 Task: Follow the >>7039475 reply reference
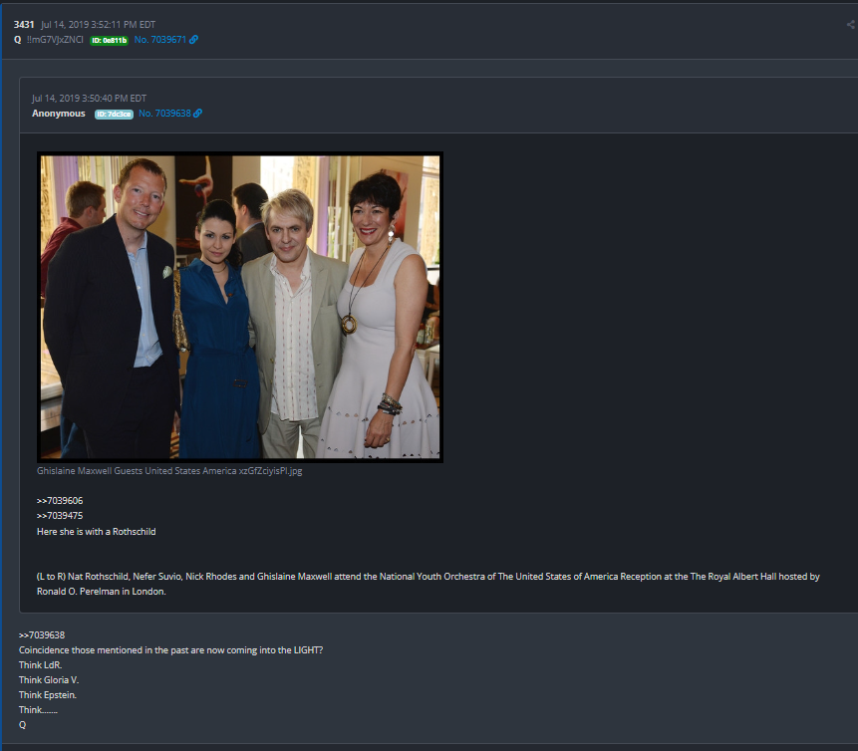(60, 515)
